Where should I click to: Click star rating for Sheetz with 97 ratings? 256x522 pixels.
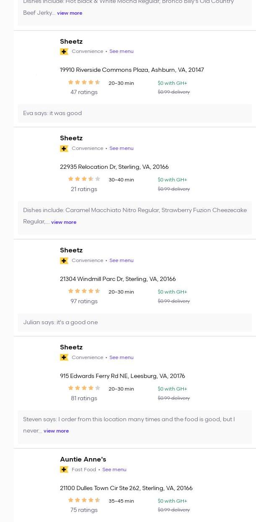point(84,291)
